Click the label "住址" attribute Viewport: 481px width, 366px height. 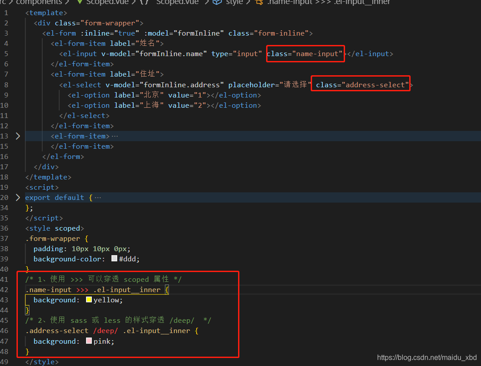(x=135, y=74)
